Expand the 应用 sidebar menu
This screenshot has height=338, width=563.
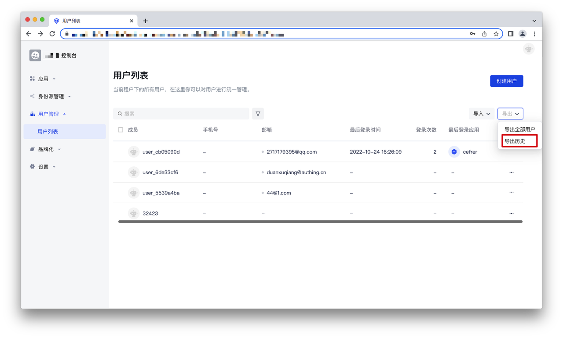pos(43,79)
